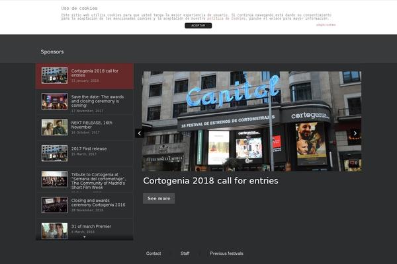
Task: Open the Previous festivals footer link
Action: pyautogui.click(x=226, y=253)
